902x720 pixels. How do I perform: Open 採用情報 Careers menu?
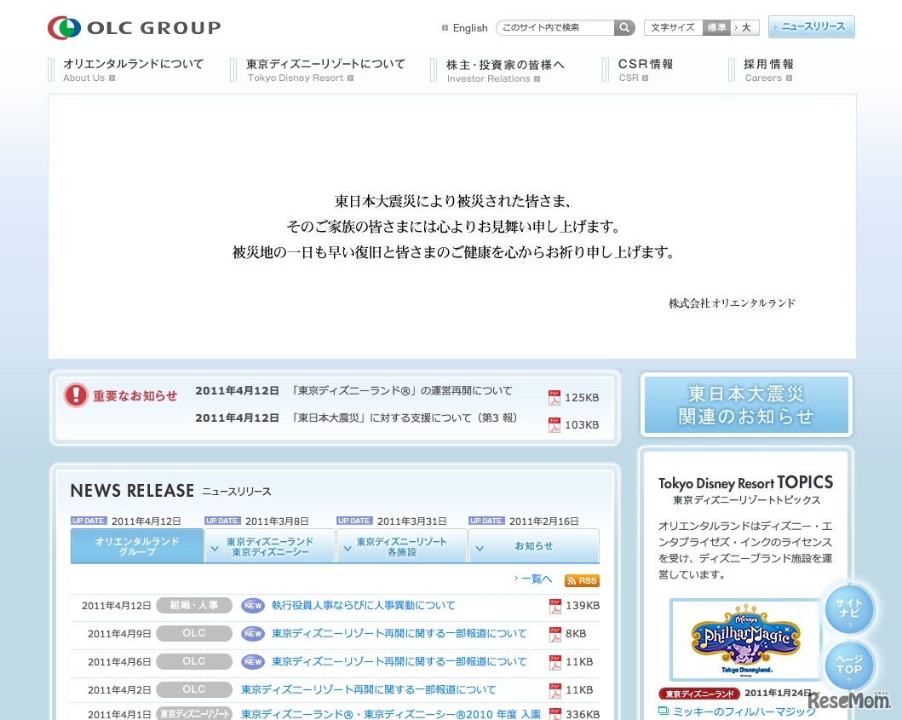768,70
